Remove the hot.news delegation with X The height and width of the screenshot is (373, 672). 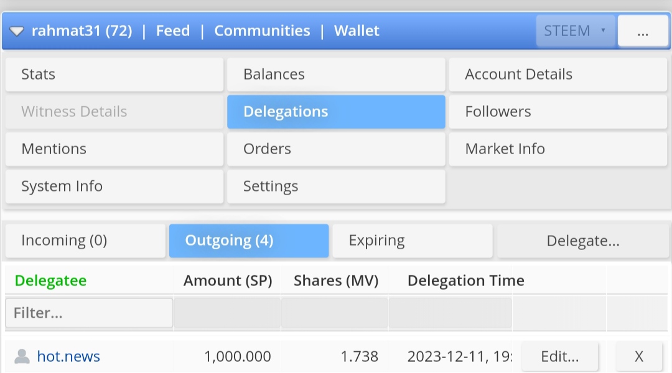(638, 357)
